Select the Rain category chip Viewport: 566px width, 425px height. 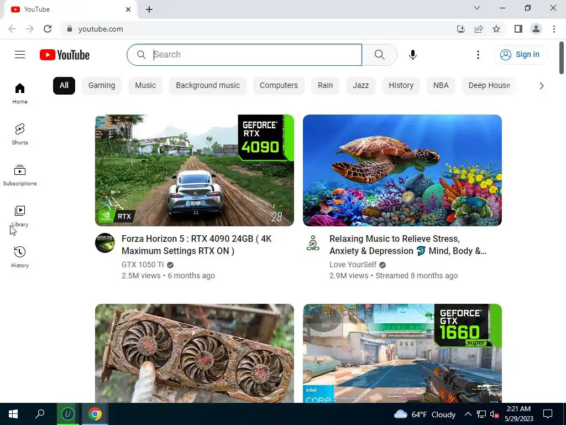(x=325, y=86)
